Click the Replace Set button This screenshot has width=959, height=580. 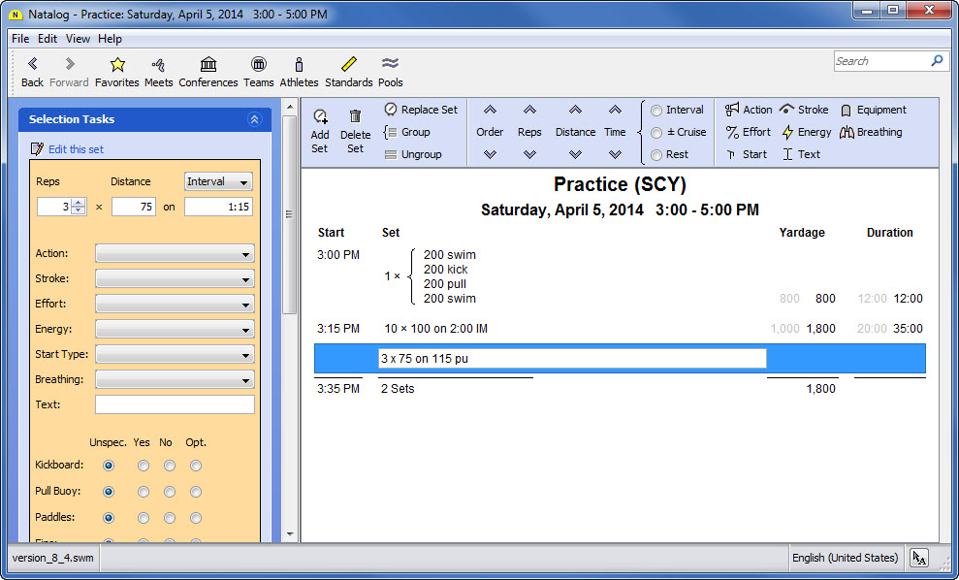pos(421,110)
